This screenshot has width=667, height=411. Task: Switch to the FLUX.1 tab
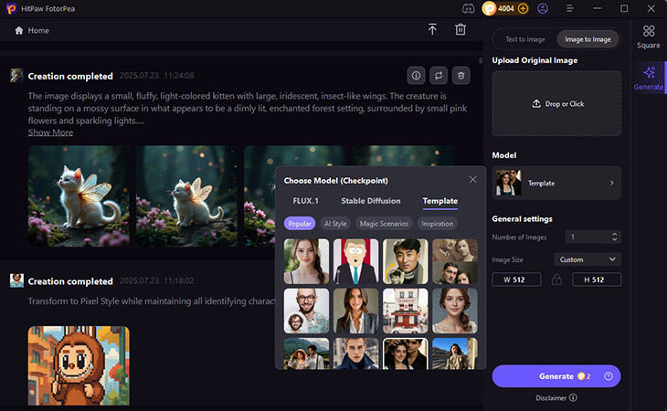tap(305, 201)
